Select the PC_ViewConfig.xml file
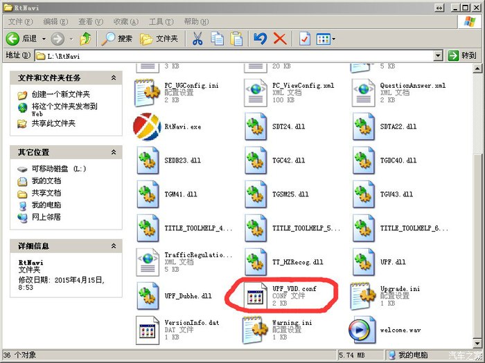 pyautogui.click(x=255, y=93)
